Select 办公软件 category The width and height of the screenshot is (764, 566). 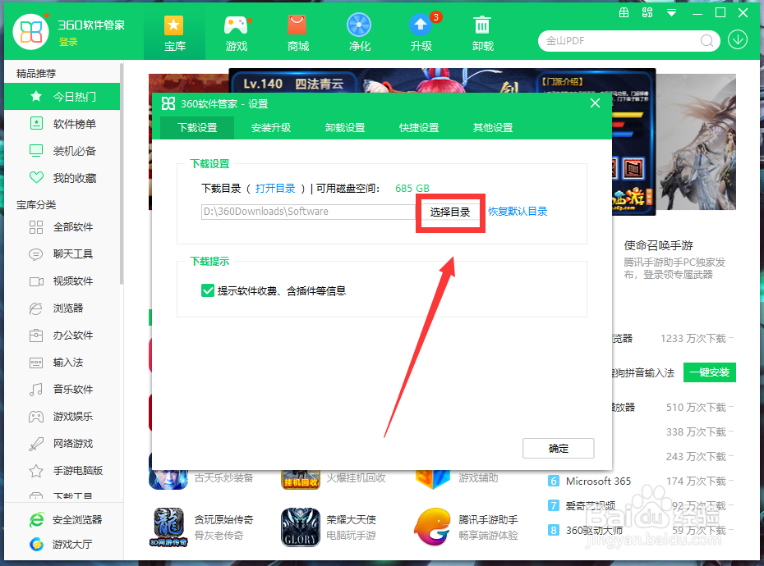(x=62, y=335)
